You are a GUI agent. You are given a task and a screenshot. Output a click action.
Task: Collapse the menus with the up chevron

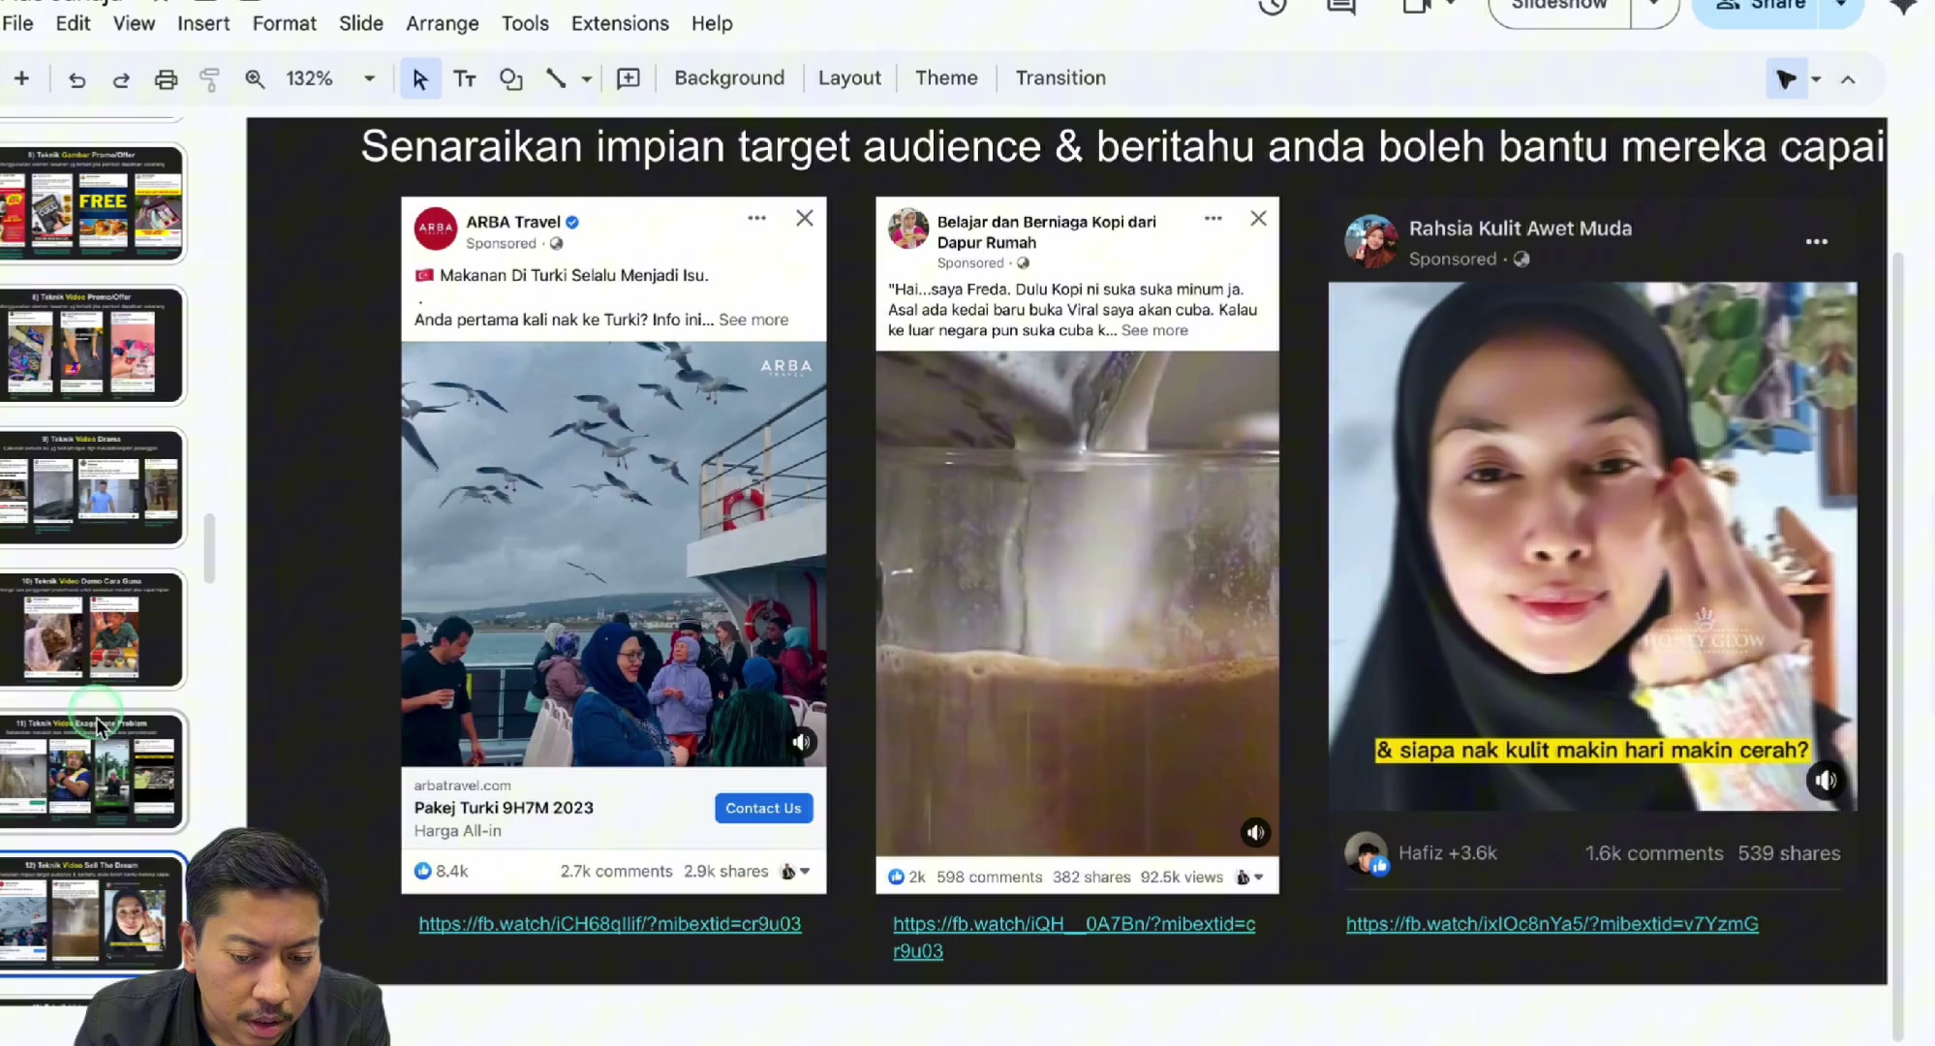pos(1848,79)
